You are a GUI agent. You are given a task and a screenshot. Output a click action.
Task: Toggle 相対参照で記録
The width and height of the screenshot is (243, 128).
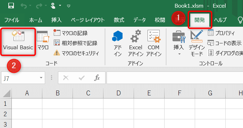tap(75, 43)
